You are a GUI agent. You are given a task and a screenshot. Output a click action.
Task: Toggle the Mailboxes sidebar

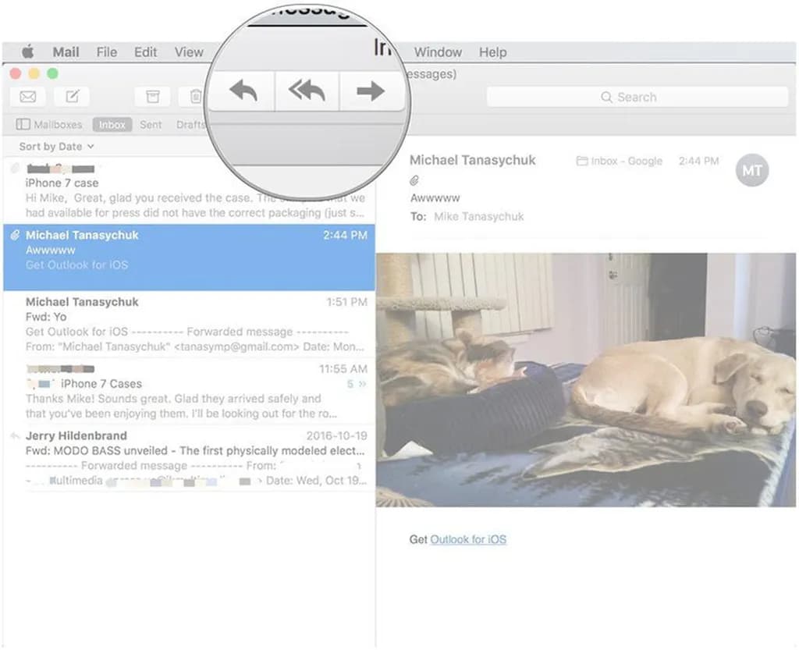(49, 125)
